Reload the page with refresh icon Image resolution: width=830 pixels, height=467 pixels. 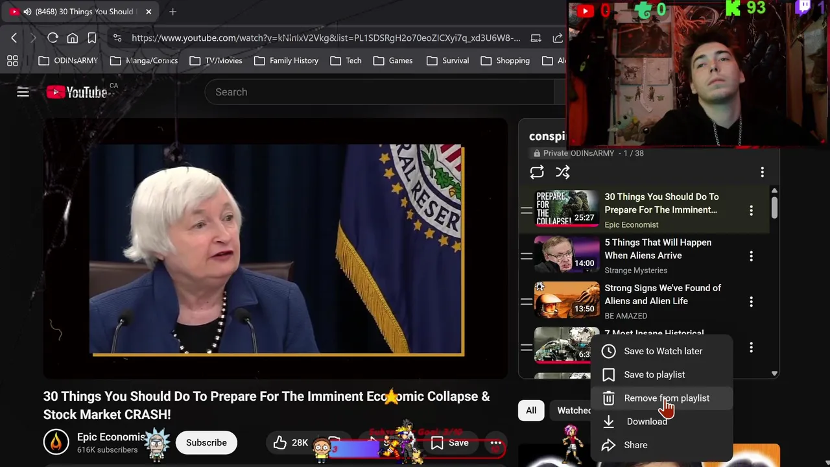tap(53, 38)
